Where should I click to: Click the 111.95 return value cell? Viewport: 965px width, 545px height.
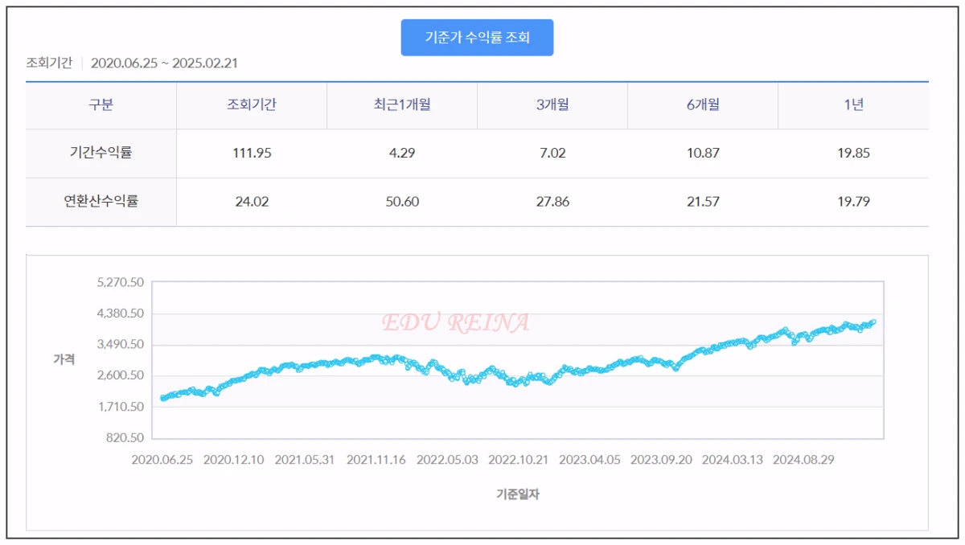253,154
